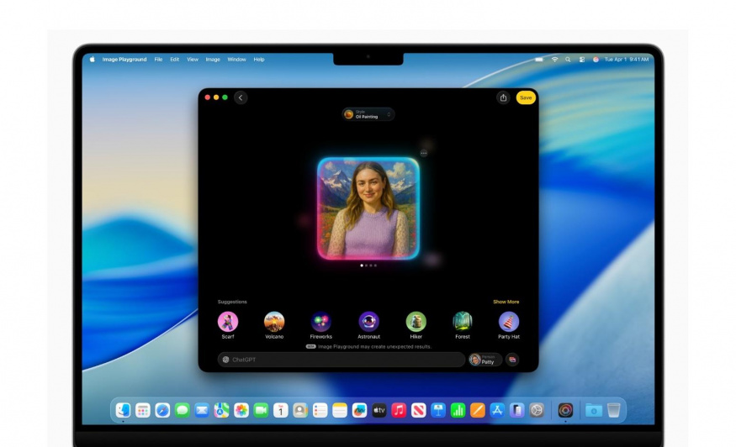Launch Safari from the Dock
The height and width of the screenshot is (447, 736).
[x=162, y=410]
